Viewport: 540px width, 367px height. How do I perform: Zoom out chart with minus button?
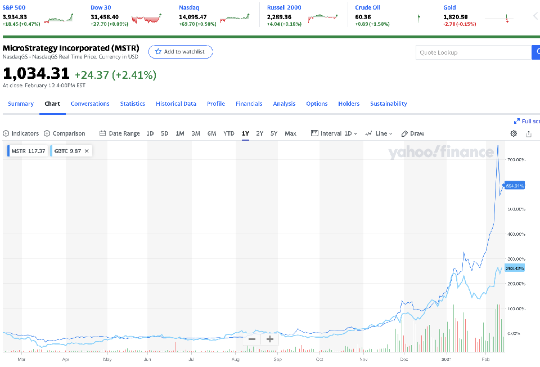coord(252,339)
